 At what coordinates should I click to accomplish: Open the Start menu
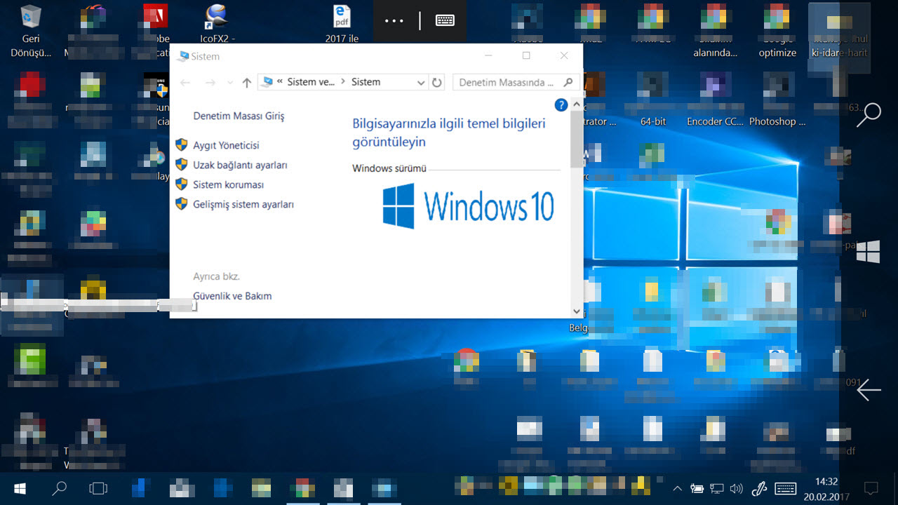click(x=20, y=487)
